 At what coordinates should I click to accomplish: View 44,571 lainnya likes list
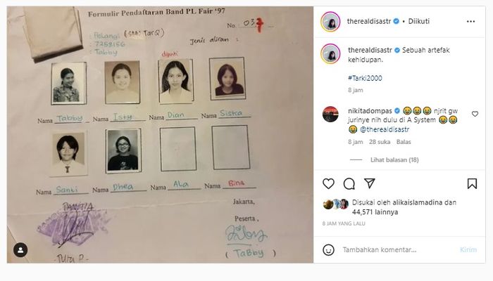coord(375,212)
